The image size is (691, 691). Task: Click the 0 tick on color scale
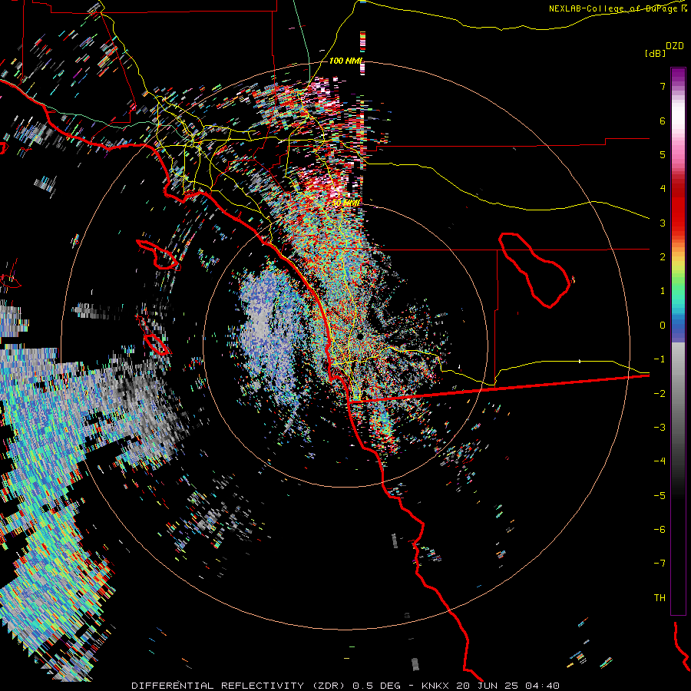click(x=663, y=326)
